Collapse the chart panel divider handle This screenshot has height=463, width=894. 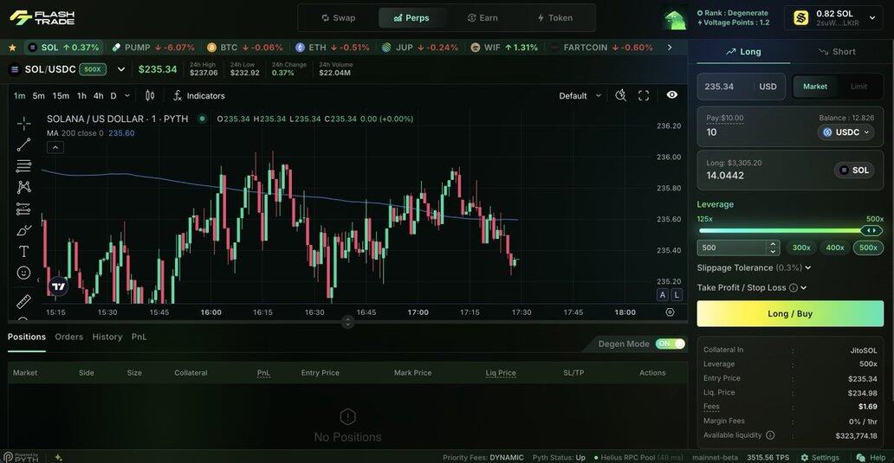pyautogui.click(x=347, y=322)
